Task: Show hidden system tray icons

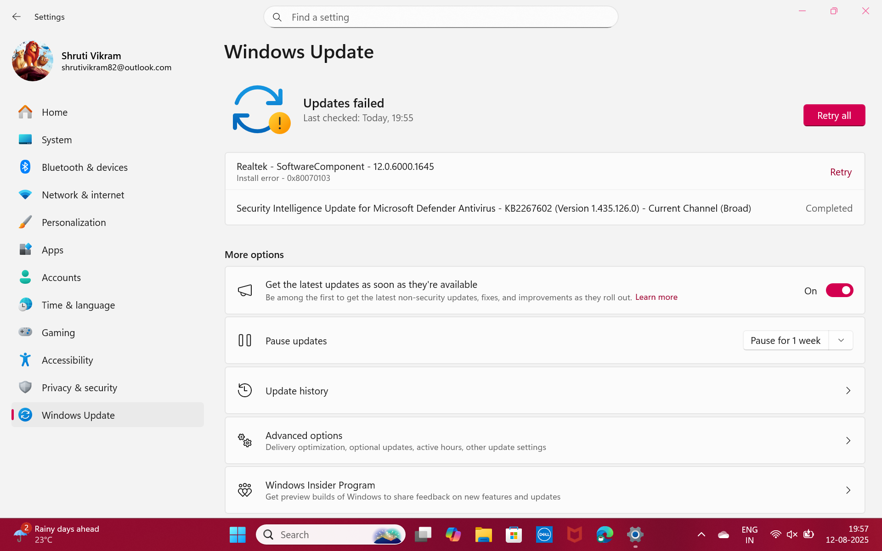Action: [x=701, y=534]
